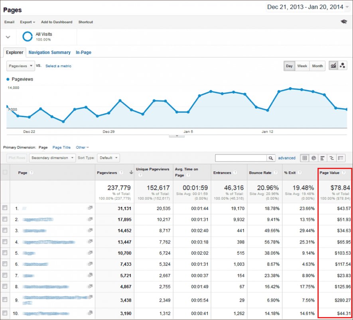Switch to the percentage pie chart view
The height and width of the screenshot is (320, 353).
(314, 158)
